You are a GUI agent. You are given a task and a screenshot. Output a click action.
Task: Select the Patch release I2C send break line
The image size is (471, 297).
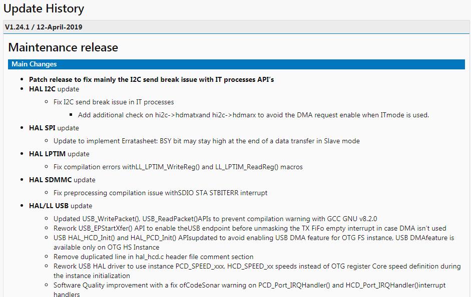pos(151,79)
